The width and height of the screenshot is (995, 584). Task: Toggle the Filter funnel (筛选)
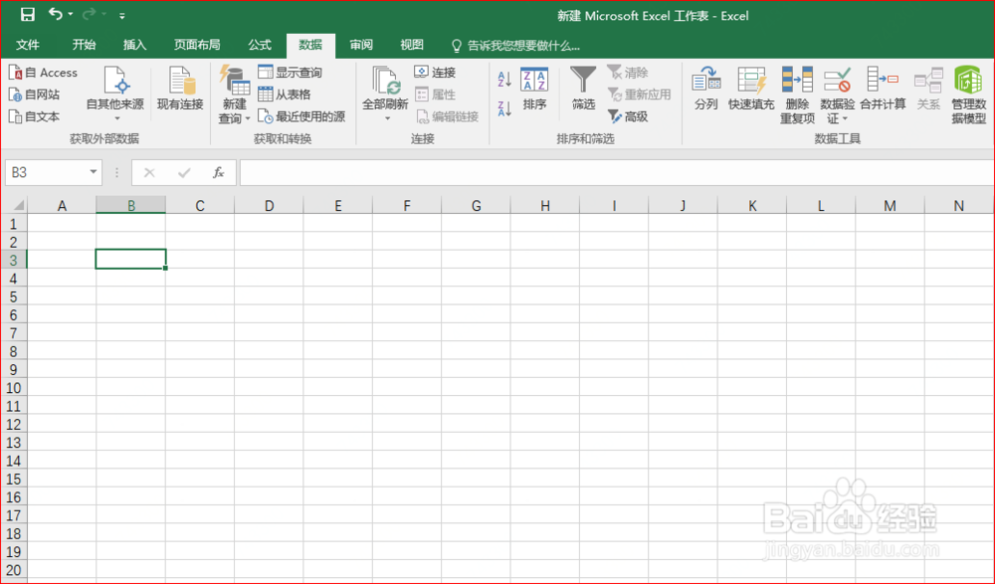(583, 89)
